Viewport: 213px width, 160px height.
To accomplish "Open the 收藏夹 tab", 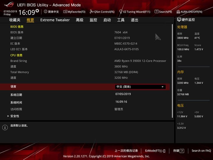I will coord(15,20).
